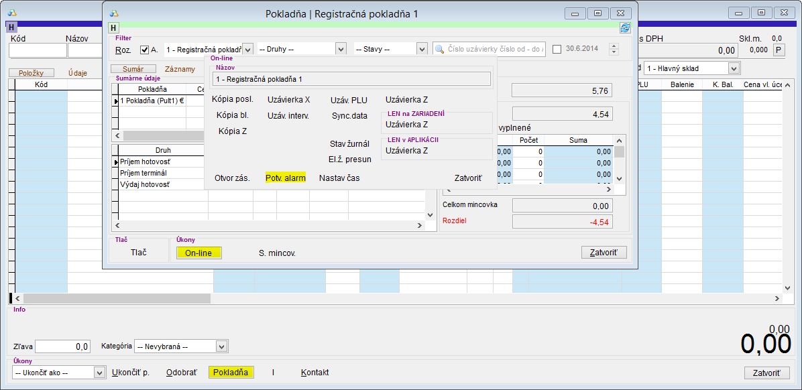Select the '1 Pokladňa (Pult1) €' row

pos(152,101)
